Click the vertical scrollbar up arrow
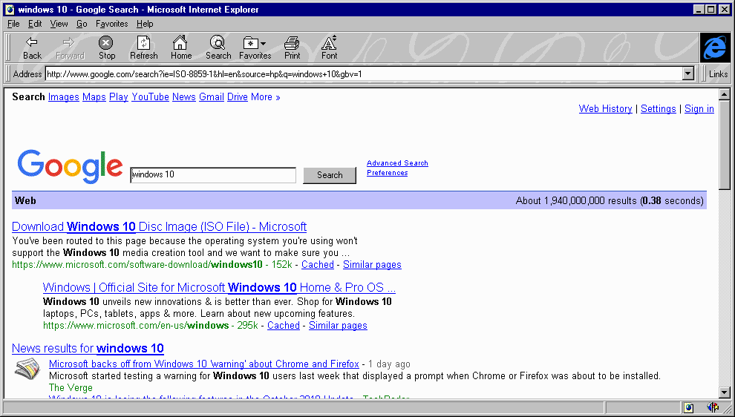The height and width of the screenshot is (417, 735). tap(724, 95)
